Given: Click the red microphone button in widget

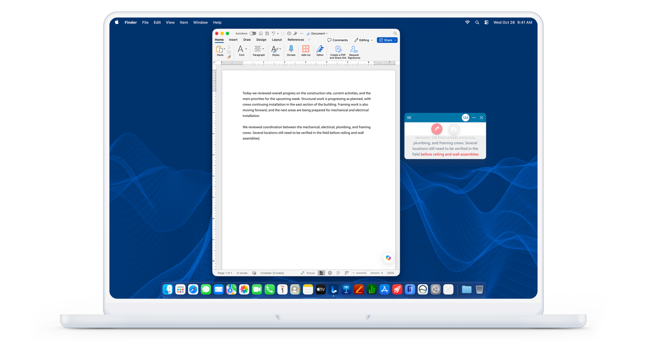Looking at the screenshot, I should pyautogui.click(x=437, y=129).
